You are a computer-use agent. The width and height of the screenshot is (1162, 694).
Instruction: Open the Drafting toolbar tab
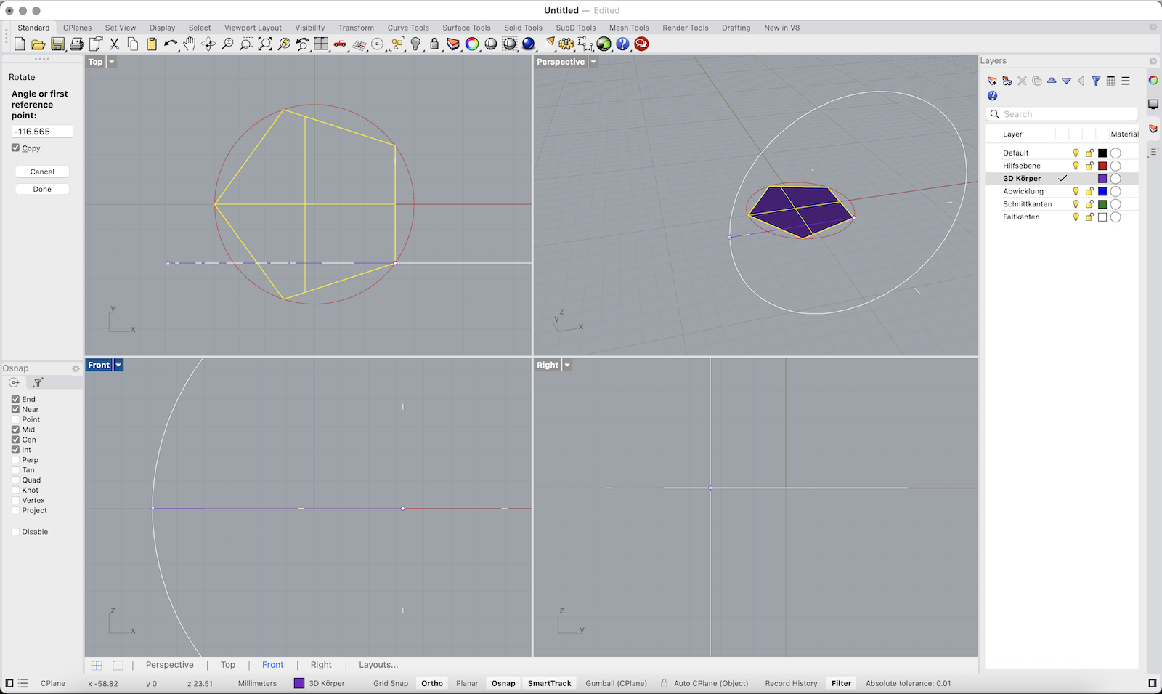click(x=736, y=28)
